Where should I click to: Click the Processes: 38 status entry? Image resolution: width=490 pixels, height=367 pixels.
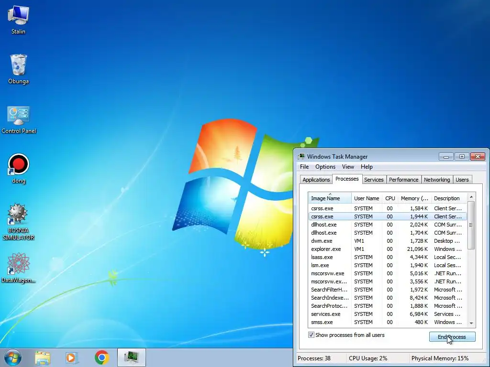tap(314, 358)
